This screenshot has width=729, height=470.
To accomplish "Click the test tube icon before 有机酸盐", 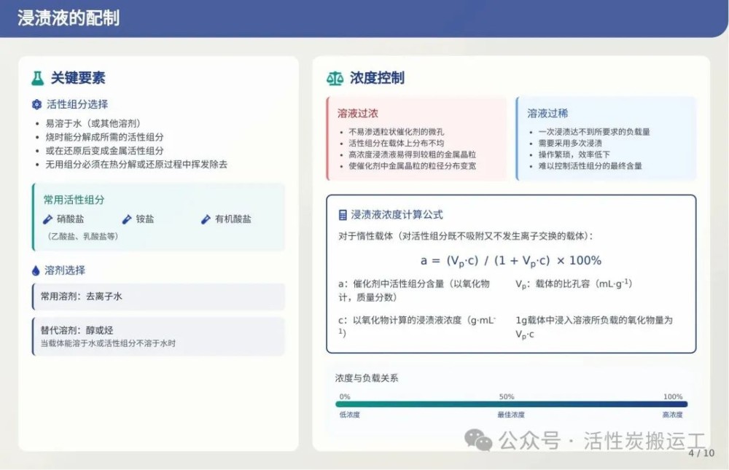I will (x=206, y=219).
